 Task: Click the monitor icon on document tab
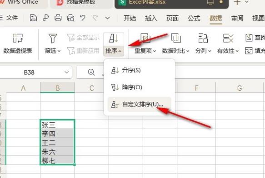pyautogui.click(x=210, y=2)
